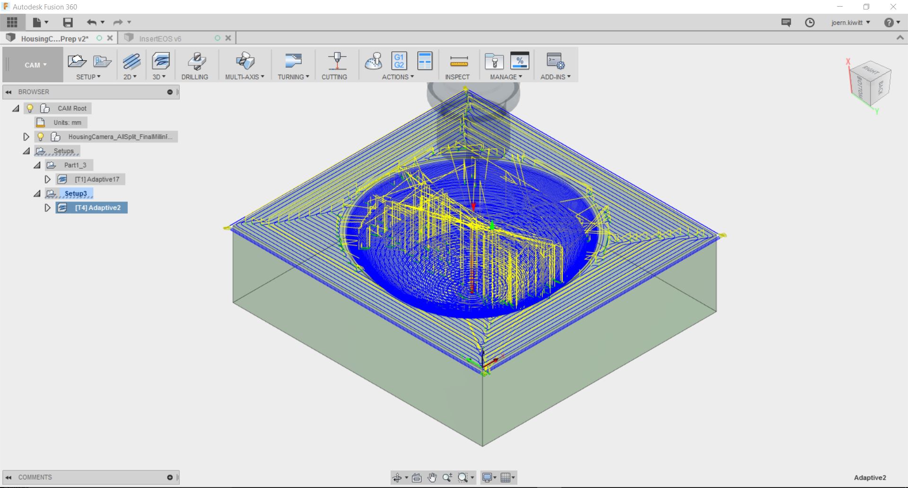Expand the [T4] Adaptive2 operation
This screenshot has width=908, height=488.
(47, 208)
